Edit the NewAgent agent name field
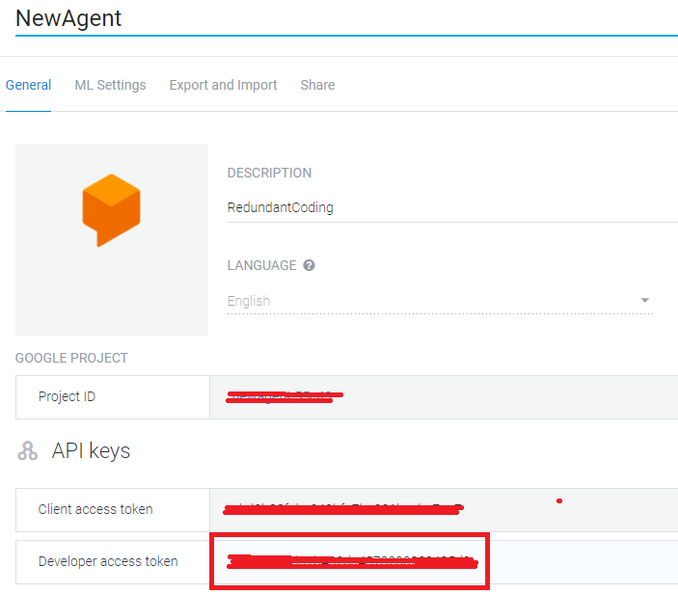 tap(346, 18)
